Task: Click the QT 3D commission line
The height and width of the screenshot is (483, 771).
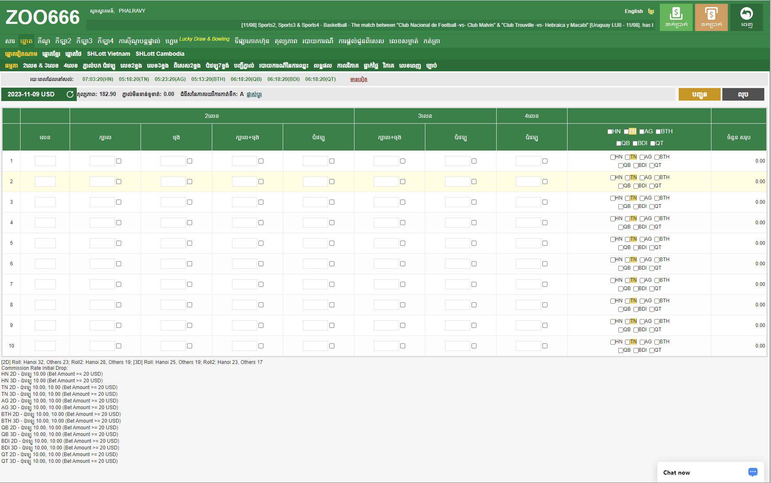Action: [x=60, y=461]
